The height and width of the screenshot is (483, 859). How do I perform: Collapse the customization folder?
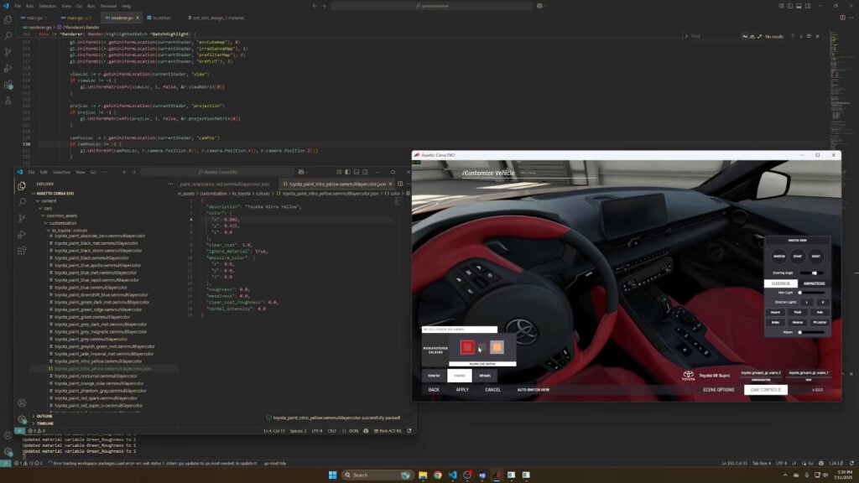[46, 223]
